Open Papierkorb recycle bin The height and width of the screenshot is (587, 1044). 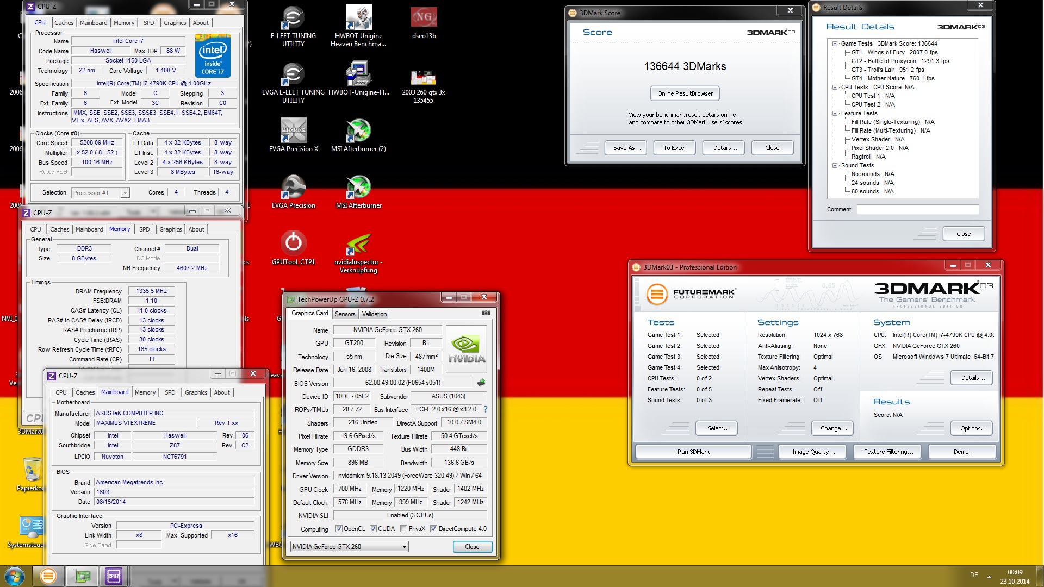(x=32, y=474)
